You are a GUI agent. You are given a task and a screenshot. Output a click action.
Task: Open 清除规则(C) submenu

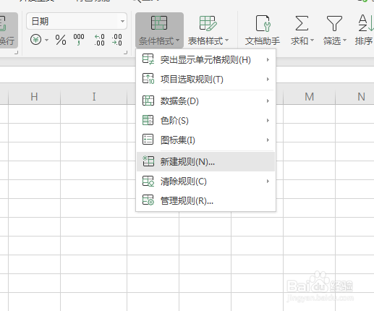pyautogui.click(x=206, y=181)
